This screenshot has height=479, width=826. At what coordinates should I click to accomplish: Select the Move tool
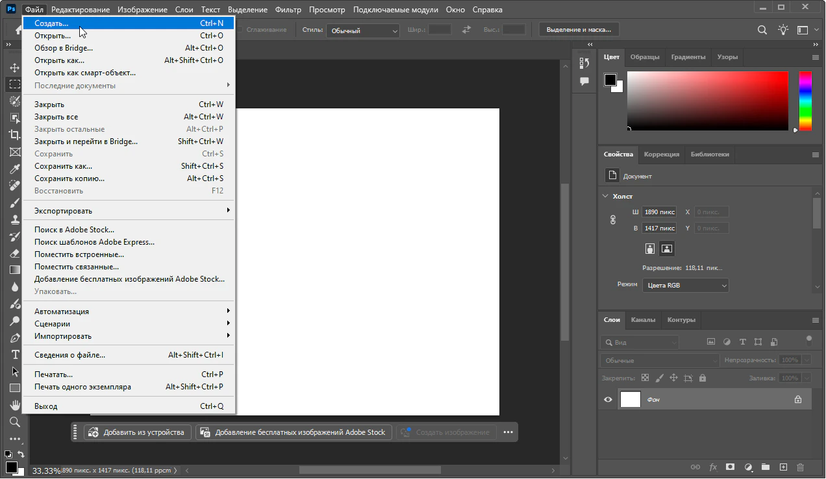click(x=14, y=68)
